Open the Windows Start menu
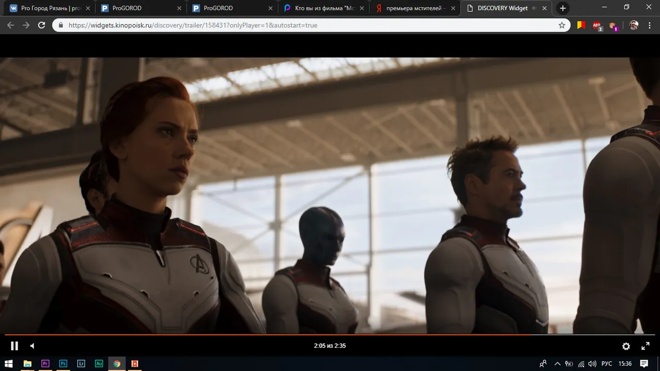The image size is (660, 371). coord(9,363)
